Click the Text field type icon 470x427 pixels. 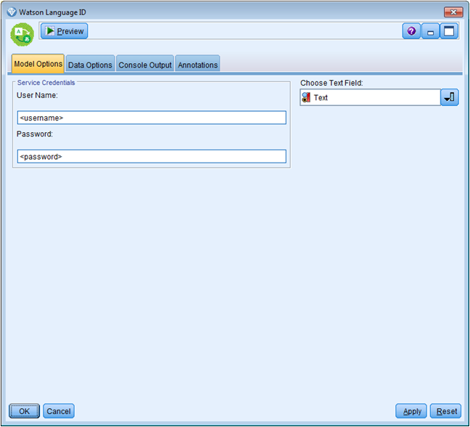click(x=306, y=97)
